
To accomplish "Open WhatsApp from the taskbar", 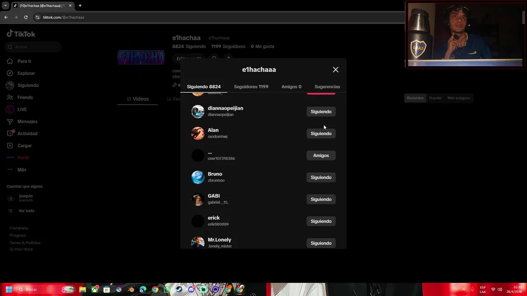I will tap(167, 289).
